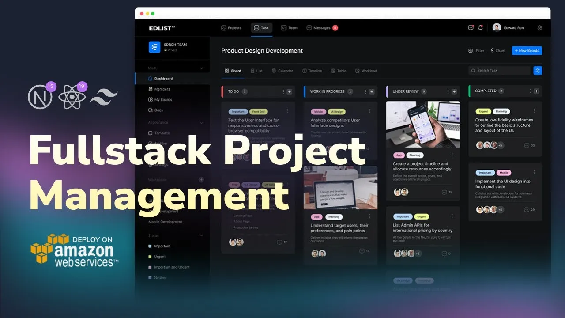Open the Messages tab
Image resolution: width=565 pixels, height=318 pixels.
[322, 28]
